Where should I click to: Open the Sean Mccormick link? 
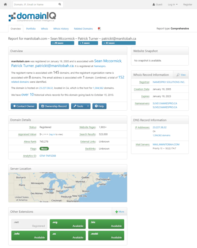click(108, 61)
